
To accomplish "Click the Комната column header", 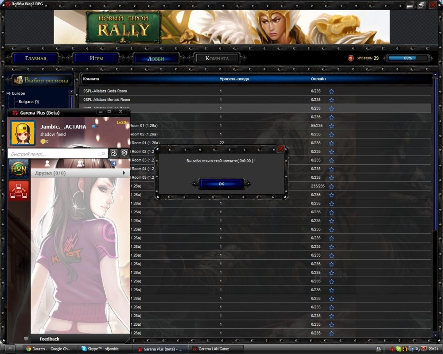I will pos(91,79).
